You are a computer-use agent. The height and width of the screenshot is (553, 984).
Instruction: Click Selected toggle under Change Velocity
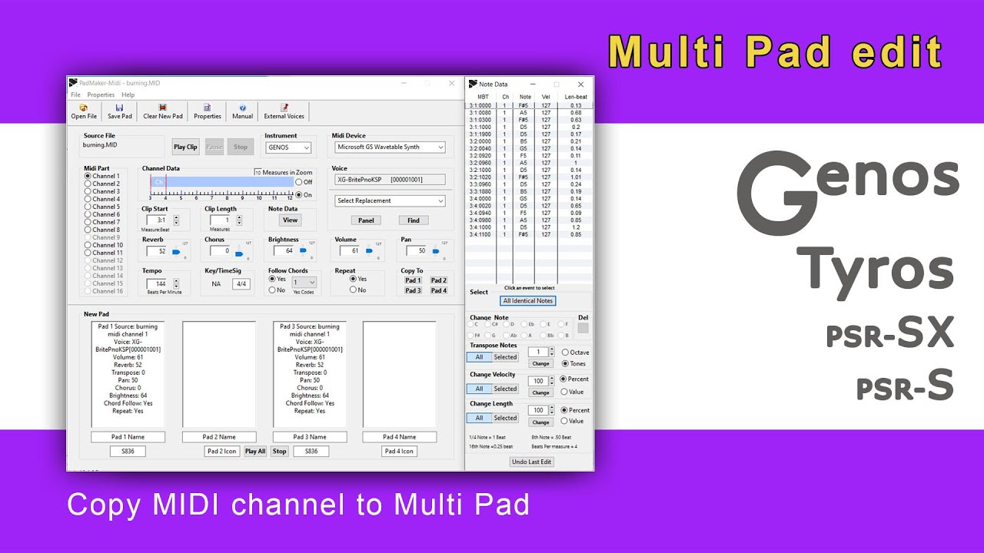tap(505, 389)
